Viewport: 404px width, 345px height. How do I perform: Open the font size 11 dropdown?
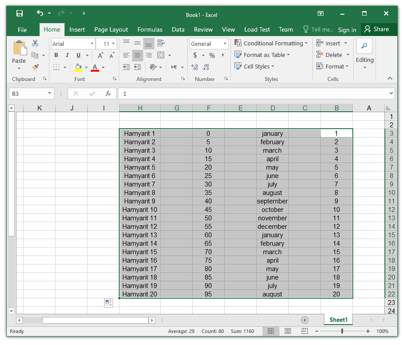(113, 44)
